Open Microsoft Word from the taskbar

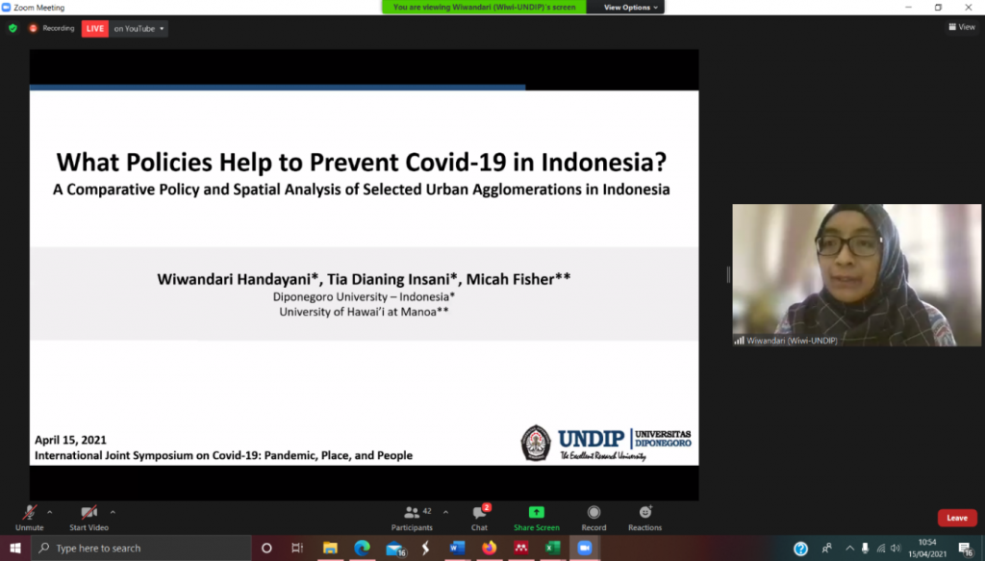[x=456, y=548]
